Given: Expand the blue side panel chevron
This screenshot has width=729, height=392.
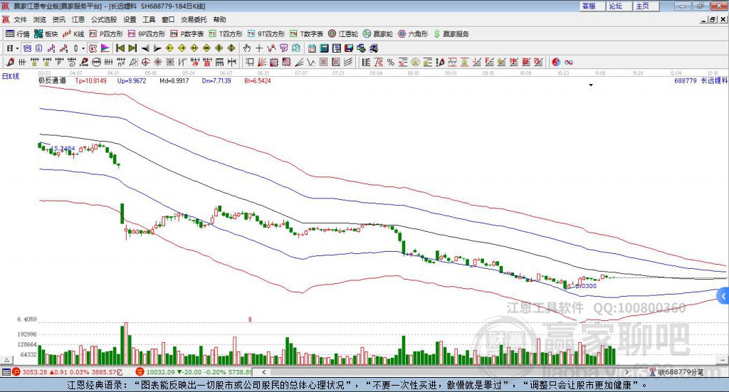Looking at the screenshot, I should 723,296.
